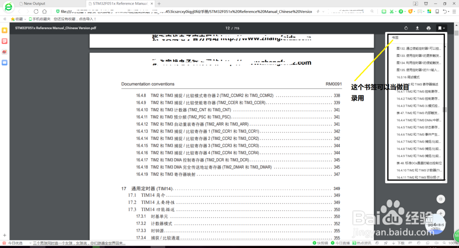
Task: Open a new browser tab
Action: coord(159,4)
